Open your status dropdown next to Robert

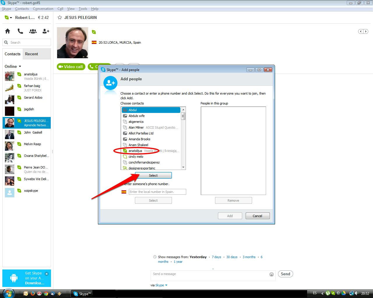(8, 18)
